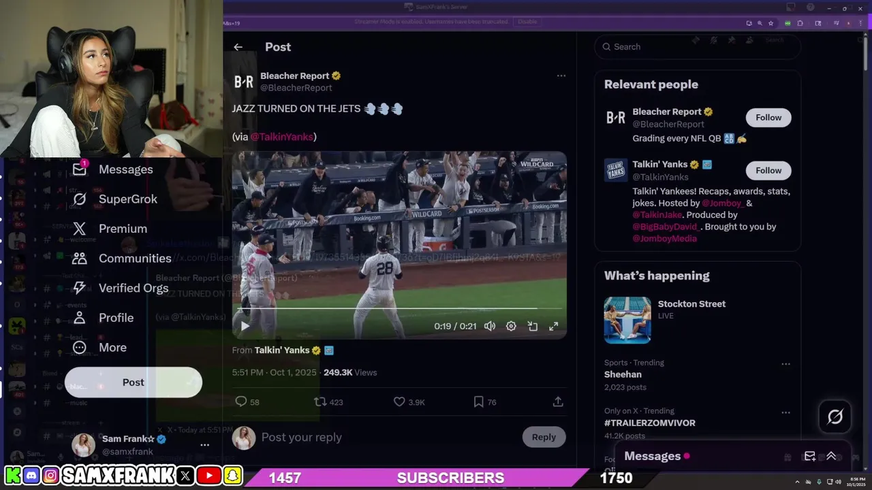Open the @TalkinYanks mention link
The height and width of the screenshot is (490, 872).
(281, 137)
